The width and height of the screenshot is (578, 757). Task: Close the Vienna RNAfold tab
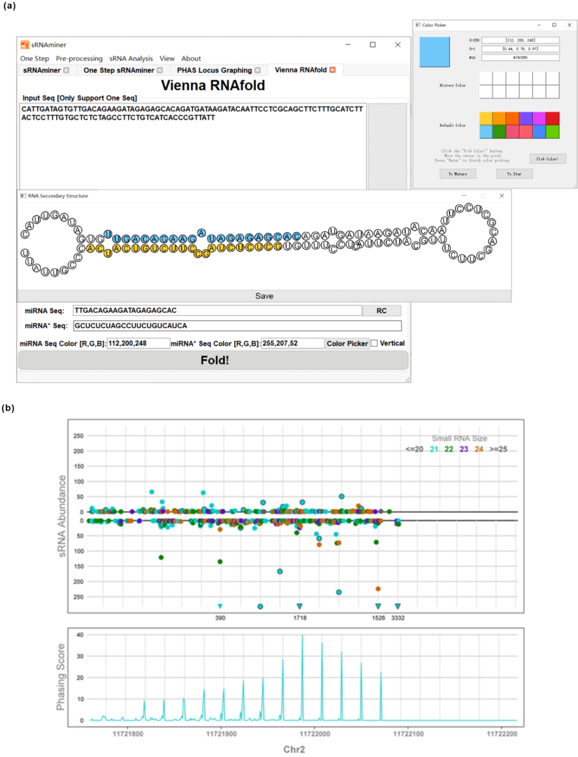(x=332, y=70)
